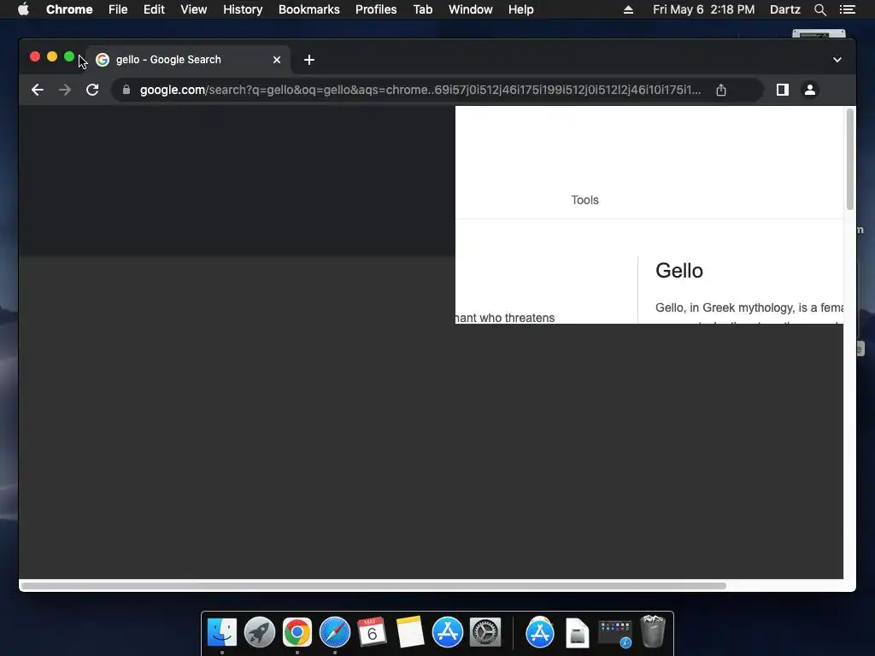Open Google Chrome from the Dock
Screen dimensions: 875x656
297,633
